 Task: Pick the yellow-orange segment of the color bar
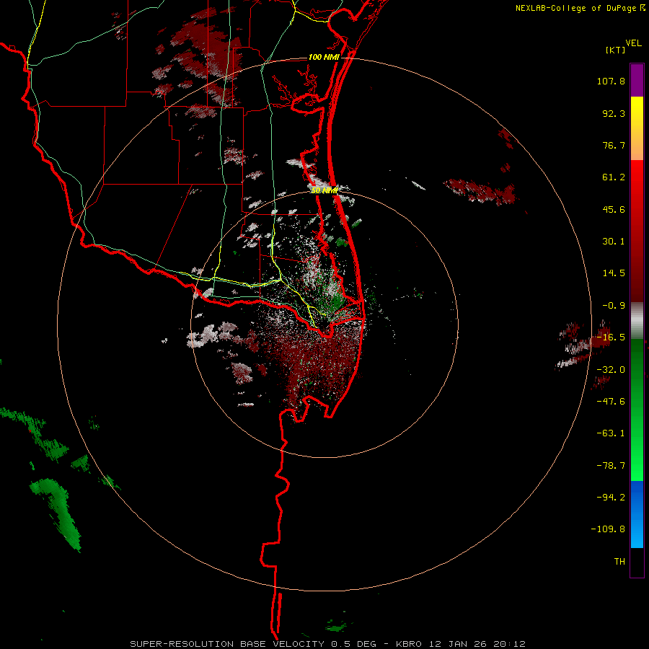[637, 128]
